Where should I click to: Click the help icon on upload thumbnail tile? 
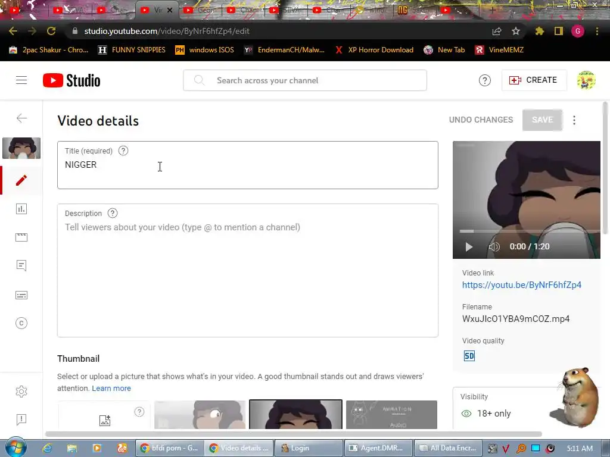coord(139,412)
